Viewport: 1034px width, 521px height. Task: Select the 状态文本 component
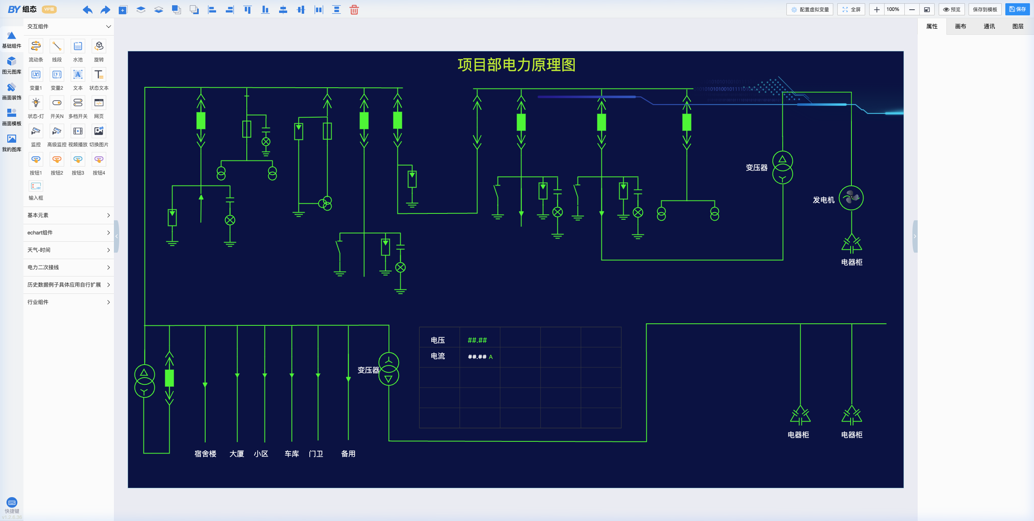(99, 79)
